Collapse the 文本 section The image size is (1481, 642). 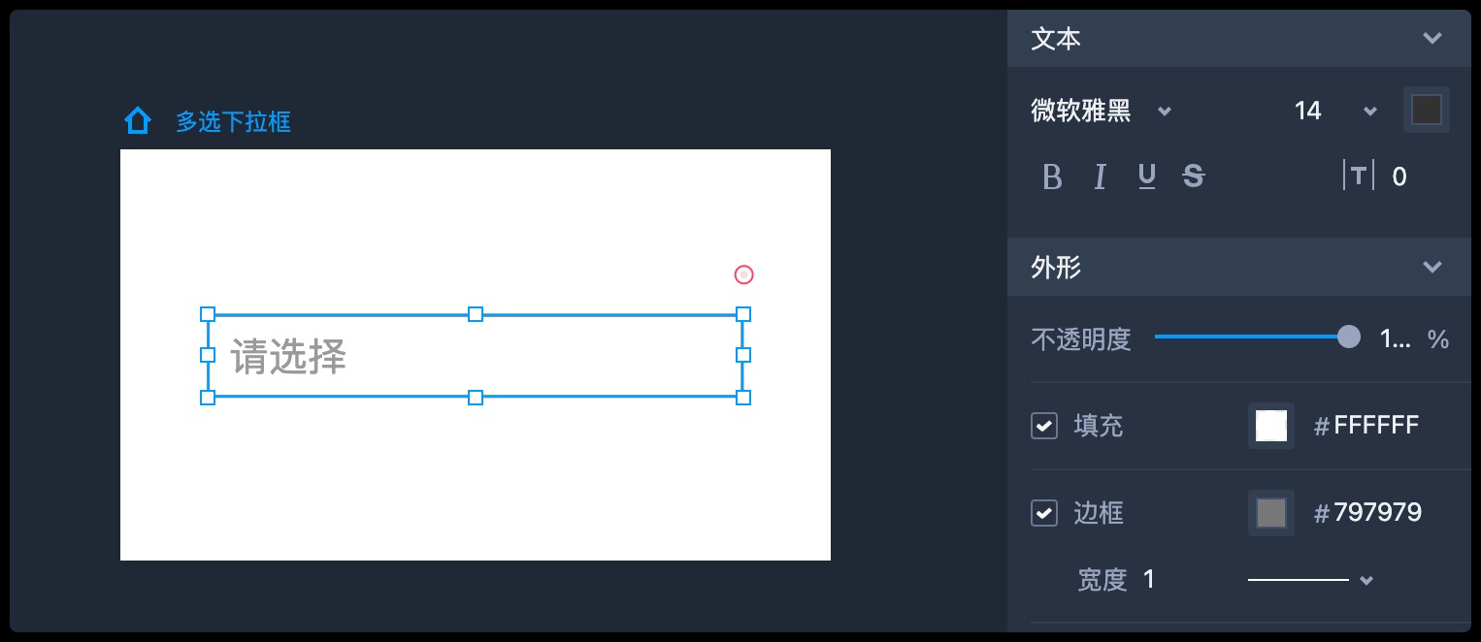click(x=1432, y=39)
